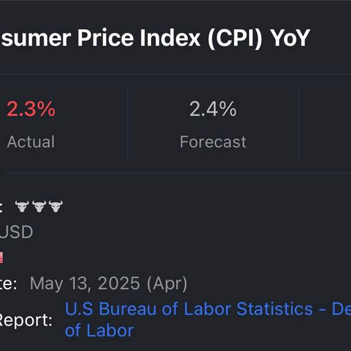Click the Report: label

coord(26,321)
